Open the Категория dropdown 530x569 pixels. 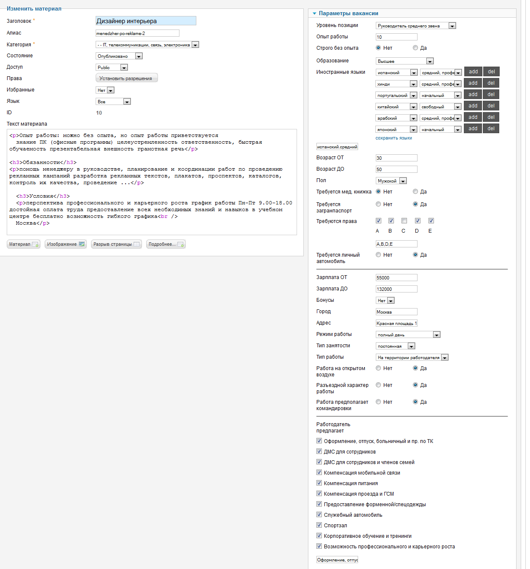[147, 45]
